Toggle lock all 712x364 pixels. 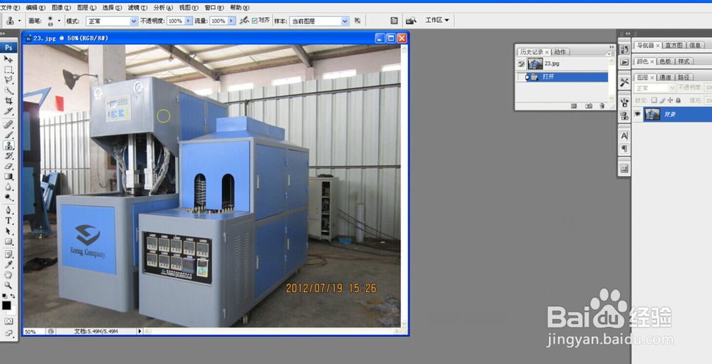pos(678,100)
